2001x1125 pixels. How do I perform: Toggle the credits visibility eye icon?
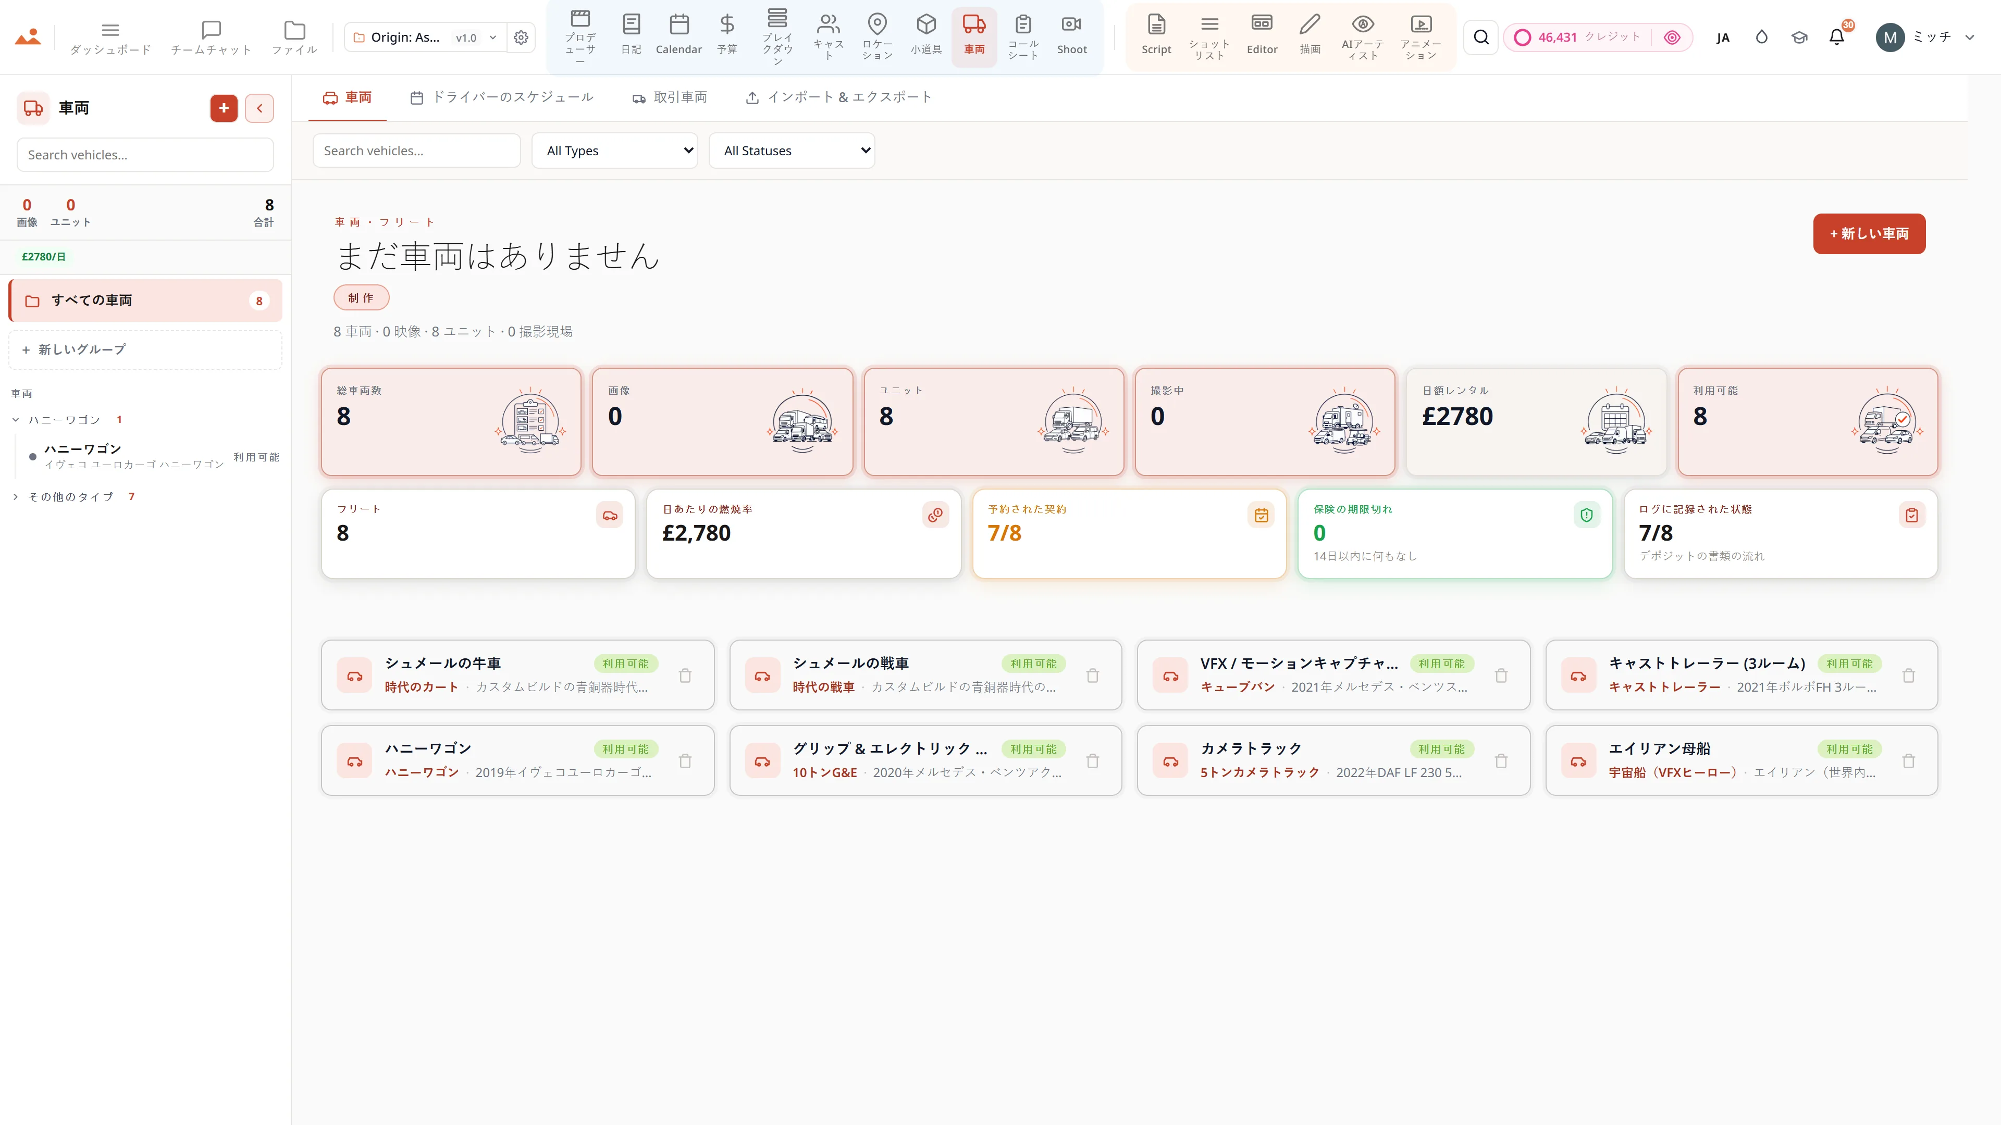1672,37
